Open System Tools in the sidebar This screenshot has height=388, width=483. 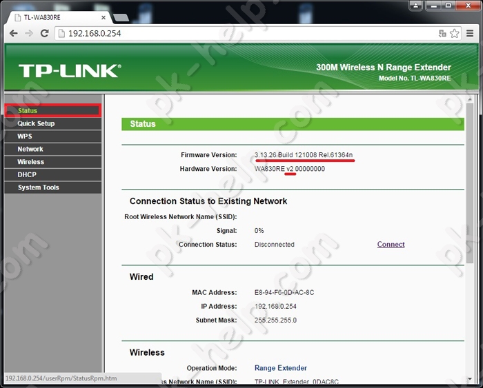(x=53, y=187)
